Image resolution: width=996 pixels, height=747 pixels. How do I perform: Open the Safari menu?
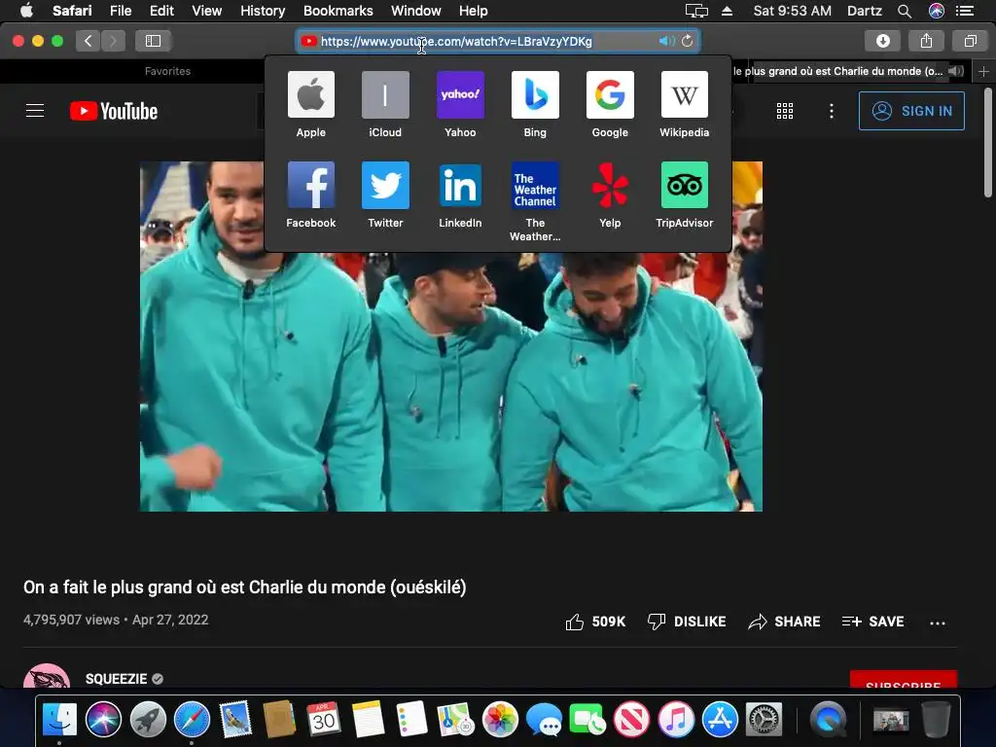[72, 11]
